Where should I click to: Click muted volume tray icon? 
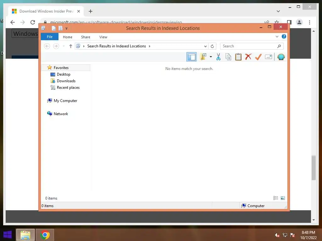point(277,235)
